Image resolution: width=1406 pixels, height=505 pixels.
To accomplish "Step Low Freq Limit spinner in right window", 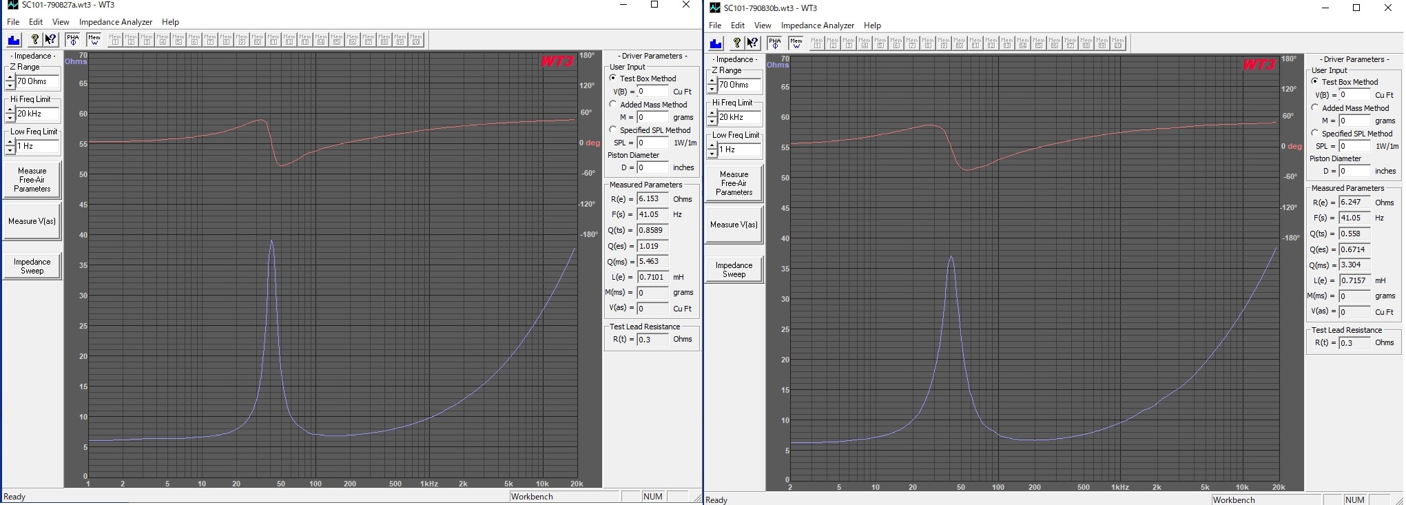I will coord(712,150).
